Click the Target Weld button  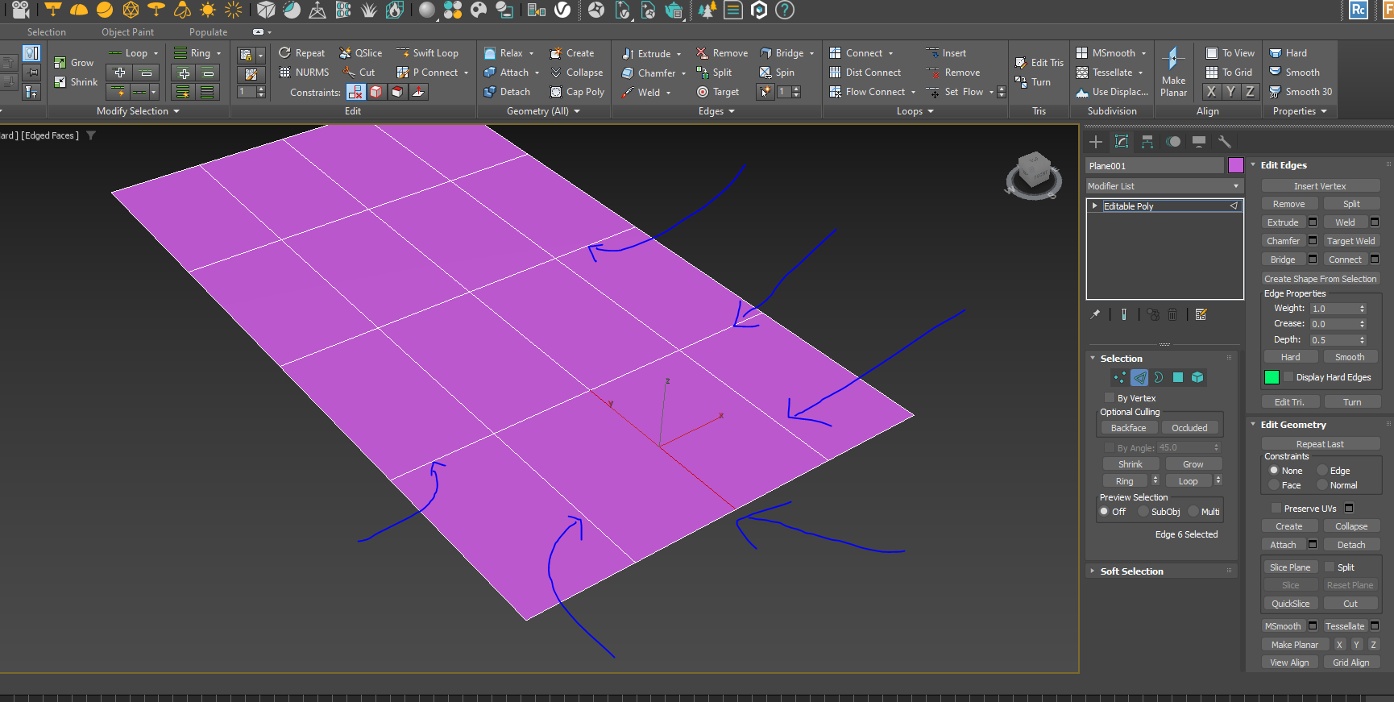click(x=1351, y=241)
